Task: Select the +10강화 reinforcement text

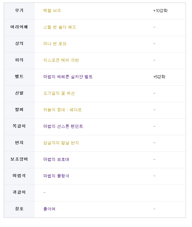Action: click(160, 10)
